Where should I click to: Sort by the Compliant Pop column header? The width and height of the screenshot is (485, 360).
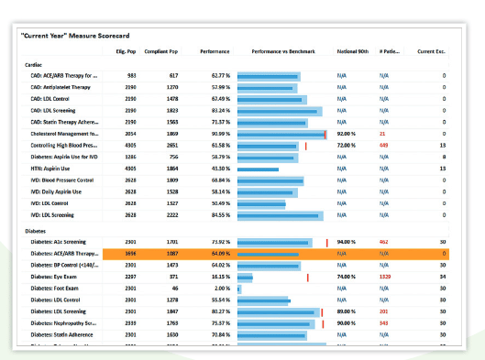tap(160, 51)
